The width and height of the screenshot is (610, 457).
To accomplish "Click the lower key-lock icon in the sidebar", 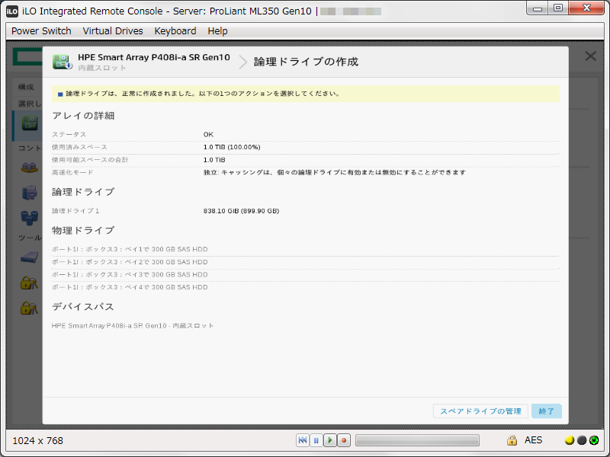I will pyautogui.click(x=29, y=308).
